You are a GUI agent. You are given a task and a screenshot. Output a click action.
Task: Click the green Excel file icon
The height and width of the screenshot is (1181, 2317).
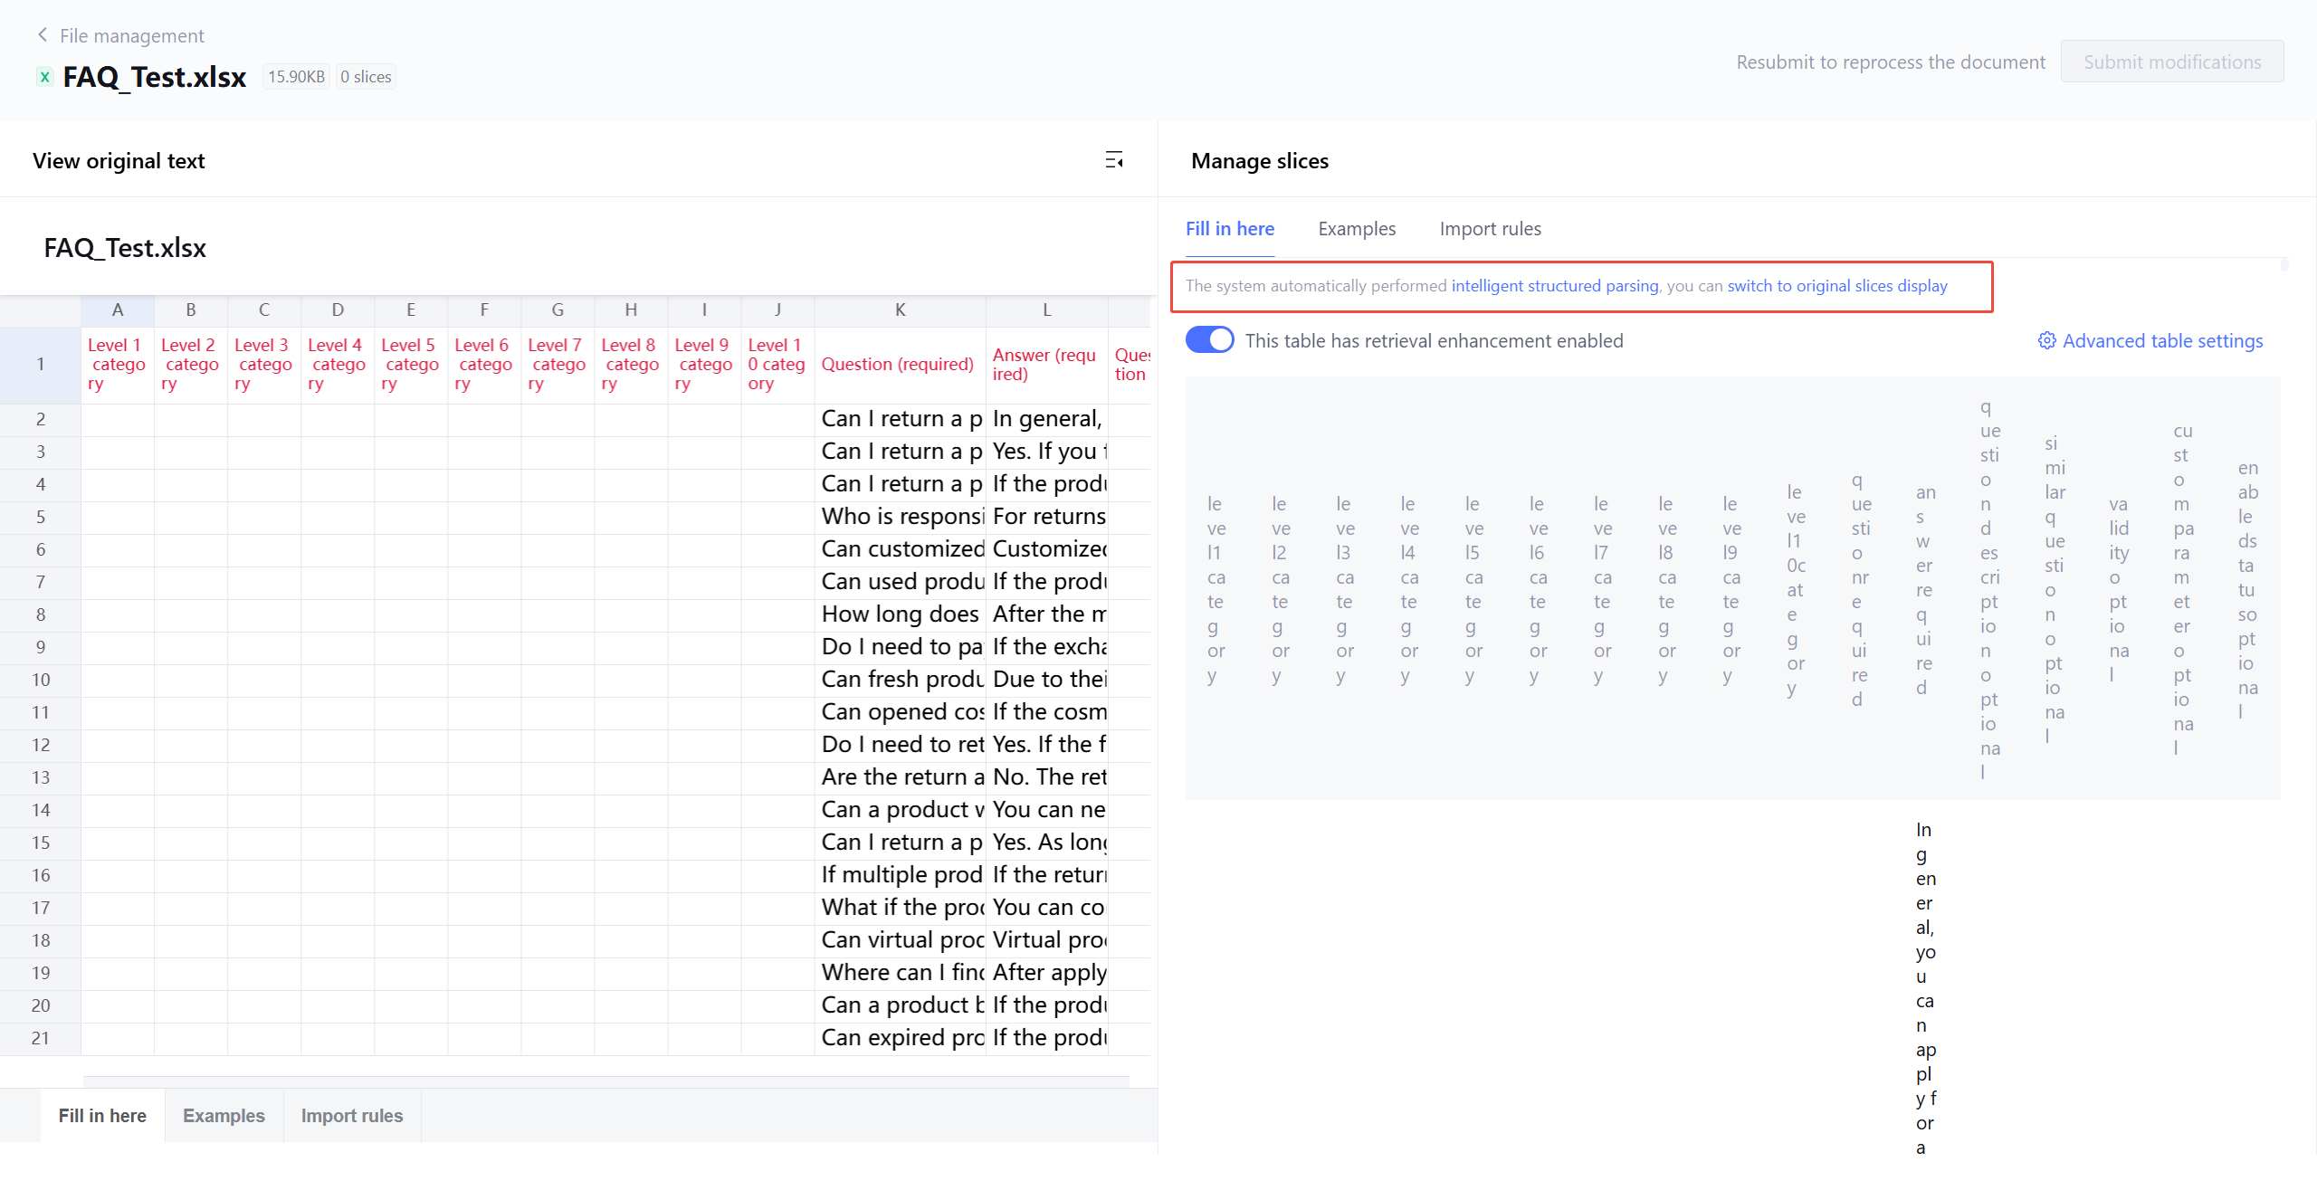coord(44,77)
